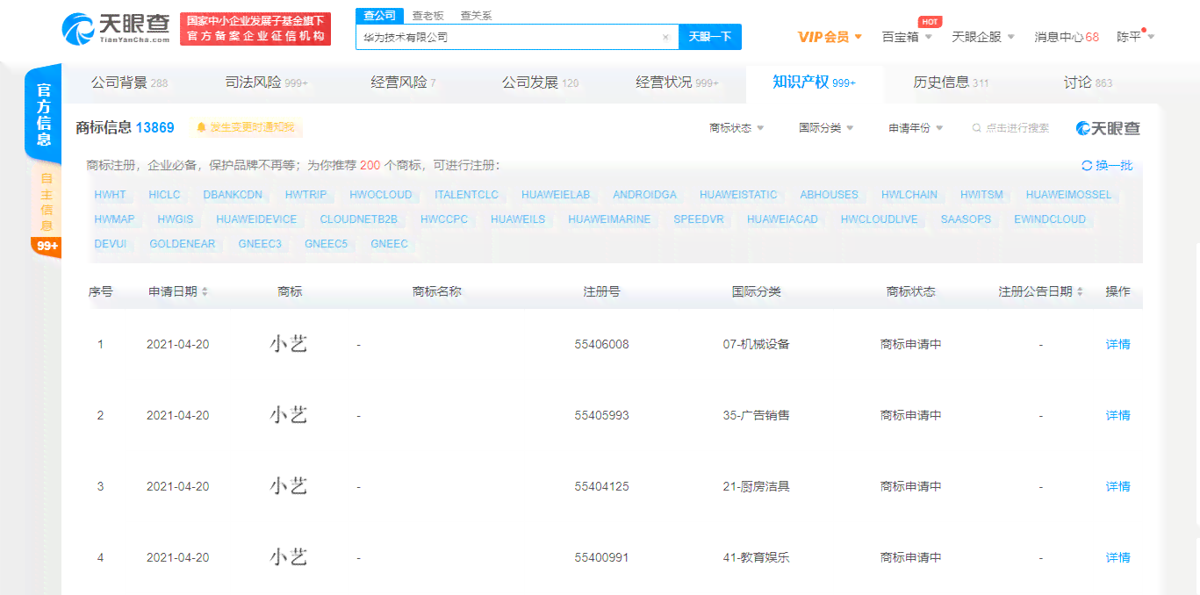Click 详情 for registration 55405993
1200x595 pixels.
tap(1117, 415)
